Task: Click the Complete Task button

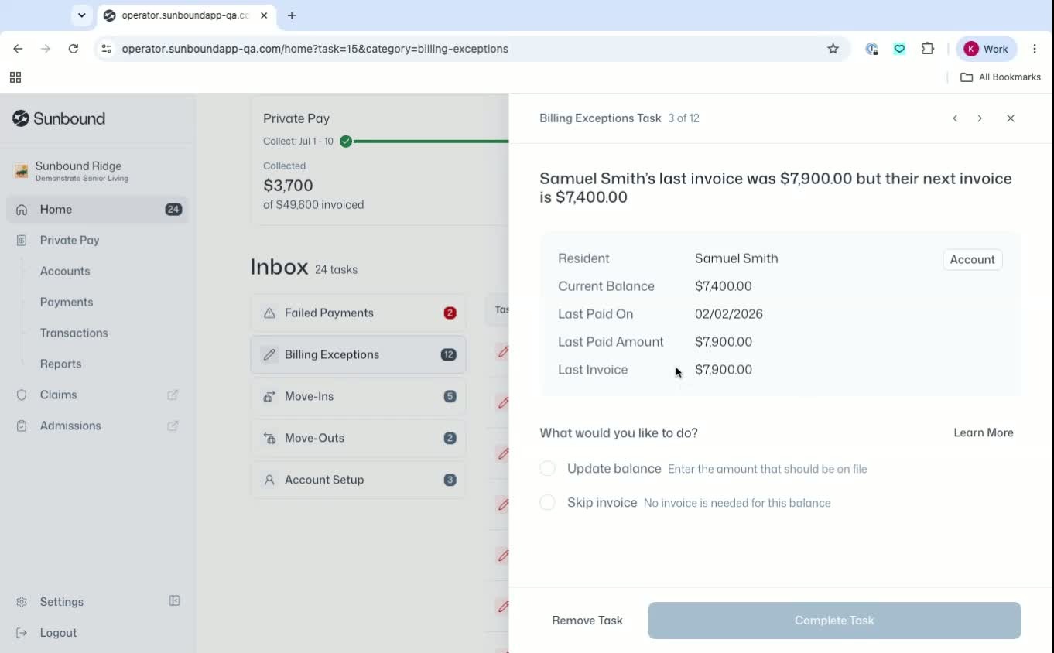Action: pyautogui.click(x=834, y=620)
